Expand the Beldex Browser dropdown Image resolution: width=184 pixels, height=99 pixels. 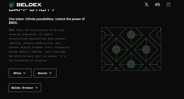[25, 88]
